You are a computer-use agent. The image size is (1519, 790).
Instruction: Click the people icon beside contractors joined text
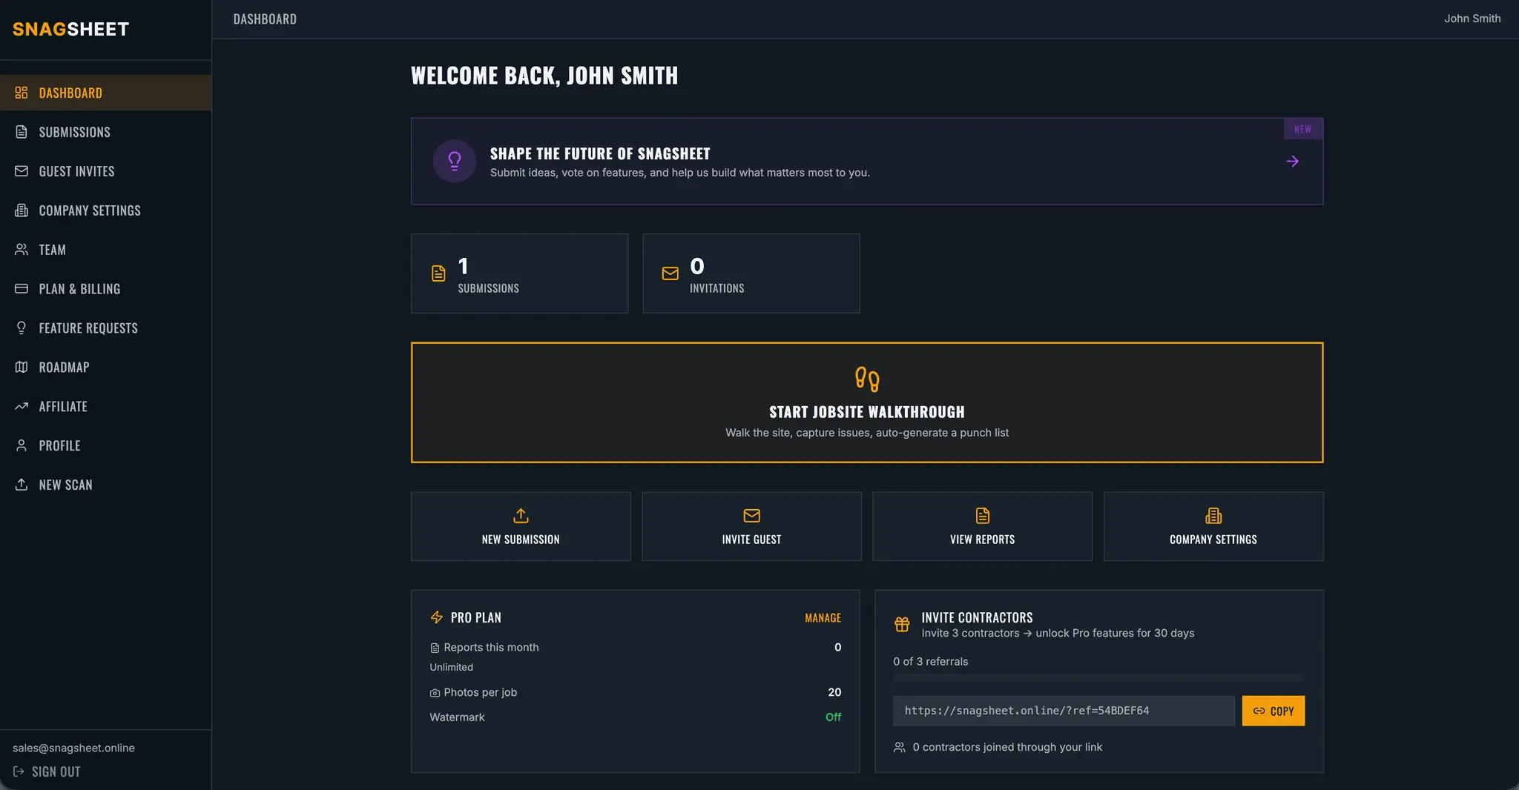click(900, 747)
